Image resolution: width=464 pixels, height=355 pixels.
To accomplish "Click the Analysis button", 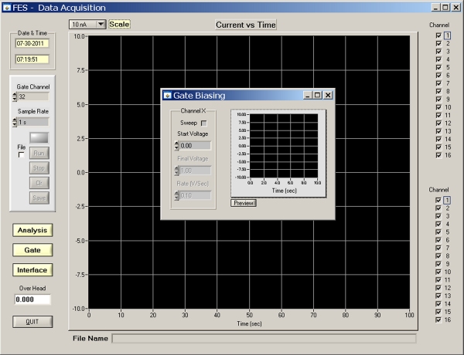I will point(33,230).
